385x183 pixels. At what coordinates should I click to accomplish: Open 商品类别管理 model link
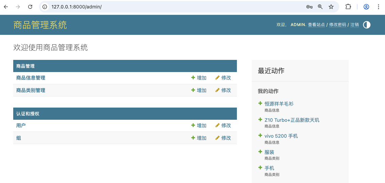[31, 90]
